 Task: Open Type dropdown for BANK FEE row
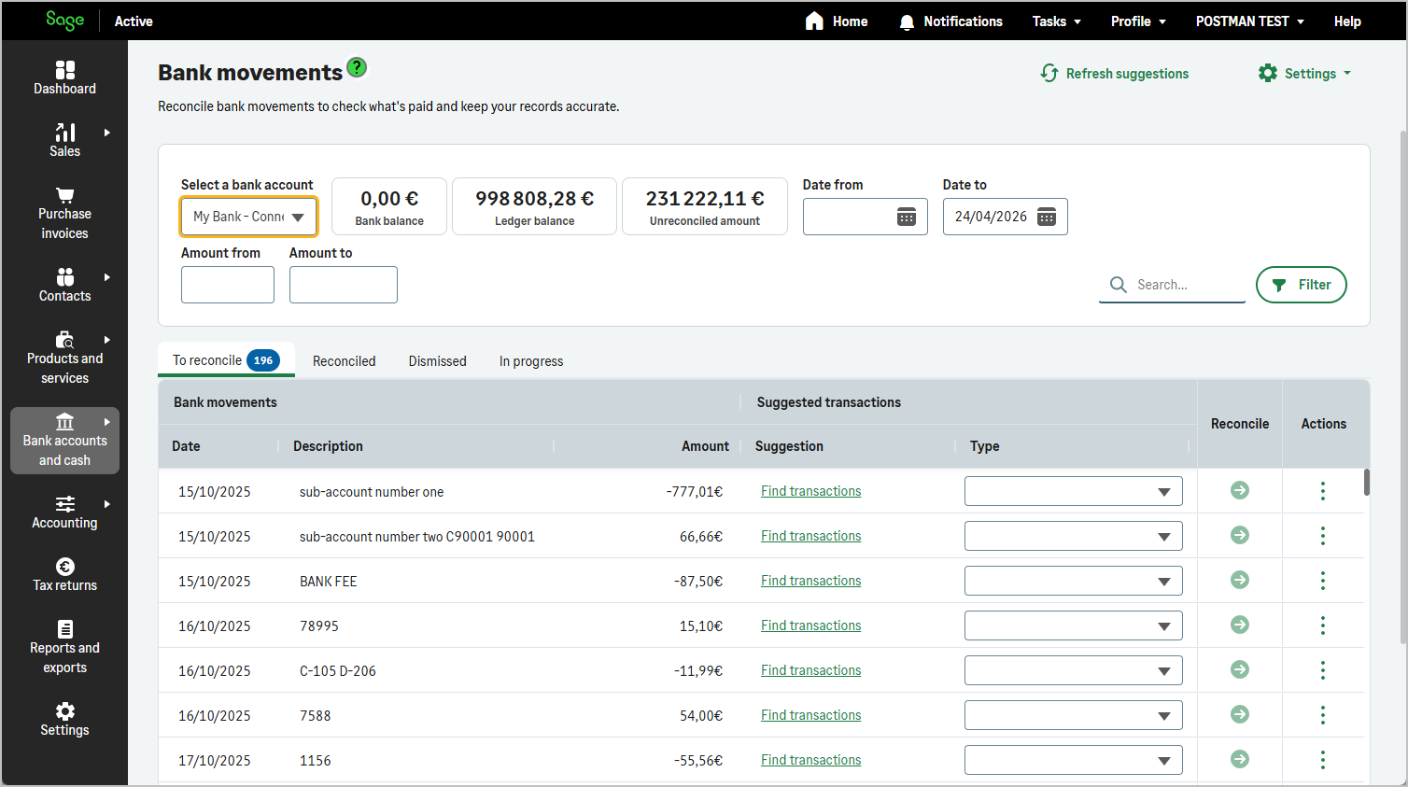(x=1074, y=581)
